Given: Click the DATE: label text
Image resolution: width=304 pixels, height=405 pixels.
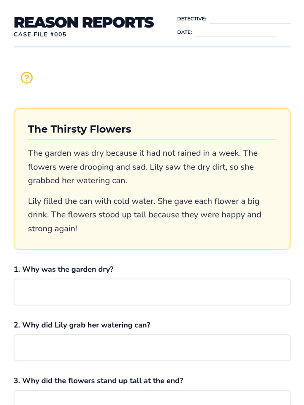Looking at the screenshot, I should click(x=184, y=32).
